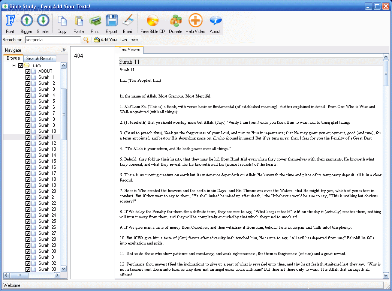
Task: Toggle the Surah 22 checkbox
Action: coord(28,203)
